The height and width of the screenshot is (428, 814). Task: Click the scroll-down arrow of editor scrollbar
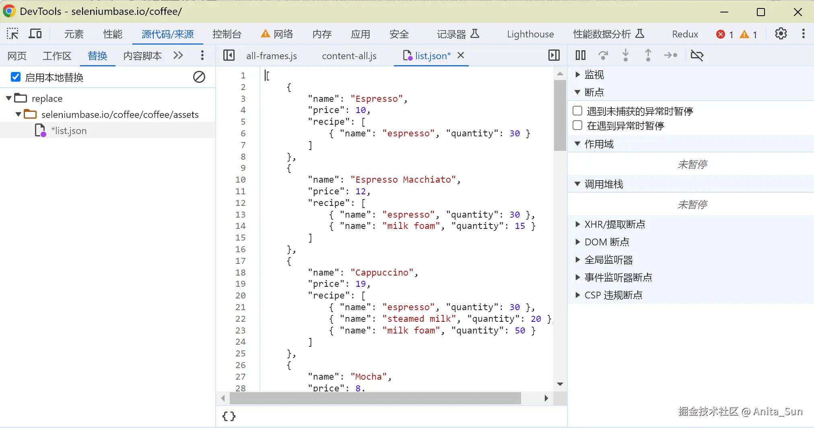pyautogui.click(x=560, y=384)
